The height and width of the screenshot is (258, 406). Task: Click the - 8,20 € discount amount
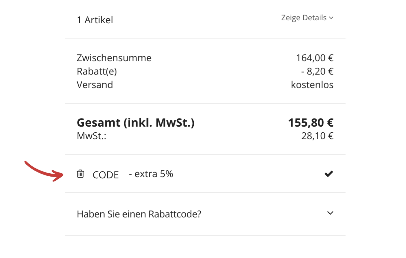click(317, 72)
